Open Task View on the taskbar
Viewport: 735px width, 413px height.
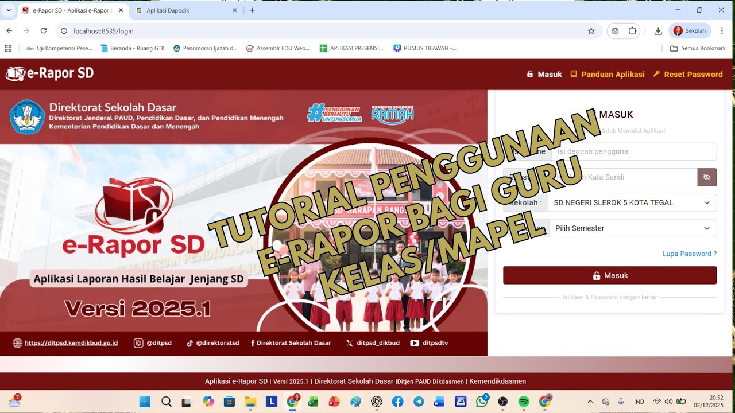point(187,402)
